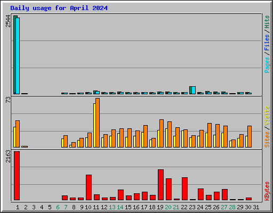Viewport: 273px width, 213px height.
Task: Click the green day 6 axis label
Action: pyautogui.click(x=58, y=207)
